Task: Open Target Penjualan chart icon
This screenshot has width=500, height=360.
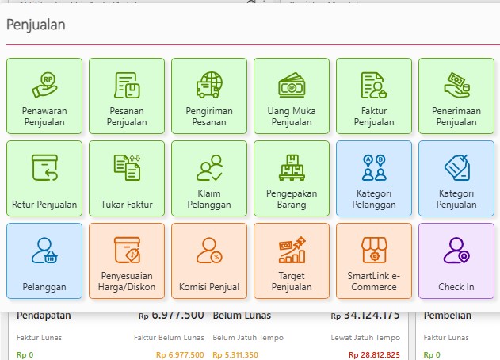Action: pos(292,250)
